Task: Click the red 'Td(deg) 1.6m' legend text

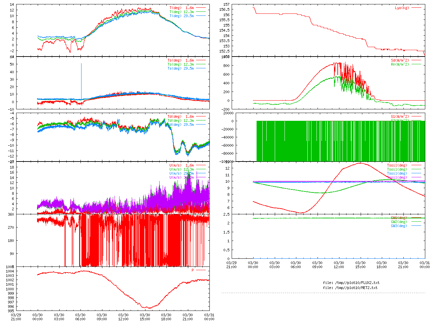Action: pos(181,116)
